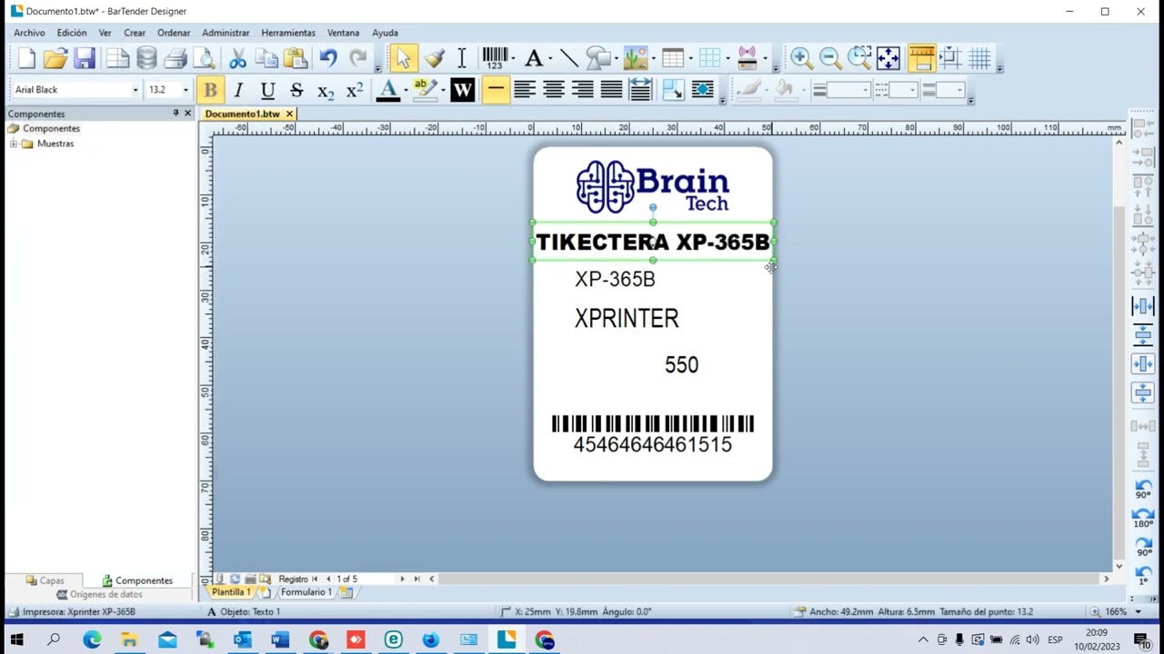Image resolution: width=1164 pixels, height=654 pixels.
Task: Open barcode tool dropdown arrow
Action: click(x=513, y=59)
